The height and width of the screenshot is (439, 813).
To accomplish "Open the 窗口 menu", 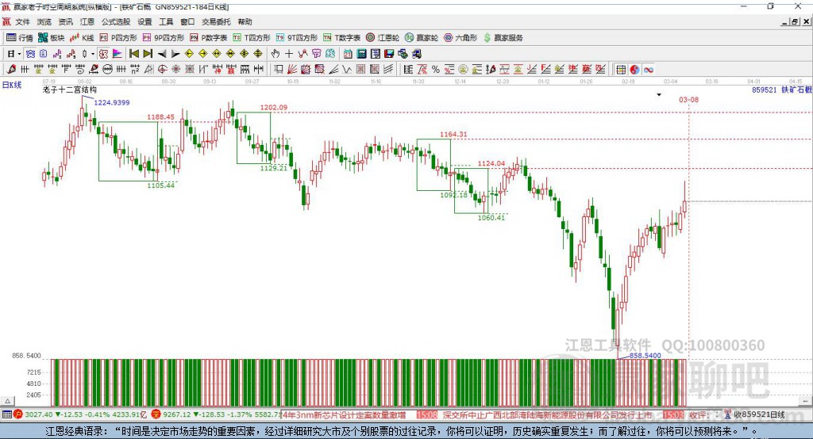I will 187,21.
